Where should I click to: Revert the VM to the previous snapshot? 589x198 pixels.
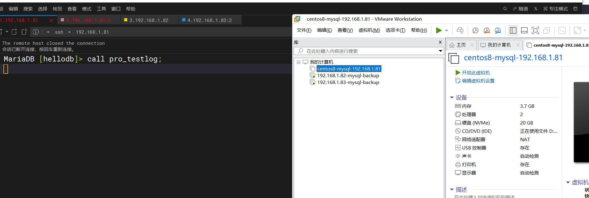click(x=486, y=30)
